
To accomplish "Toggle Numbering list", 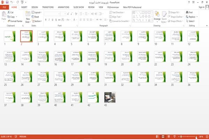I will coord(86,14).
